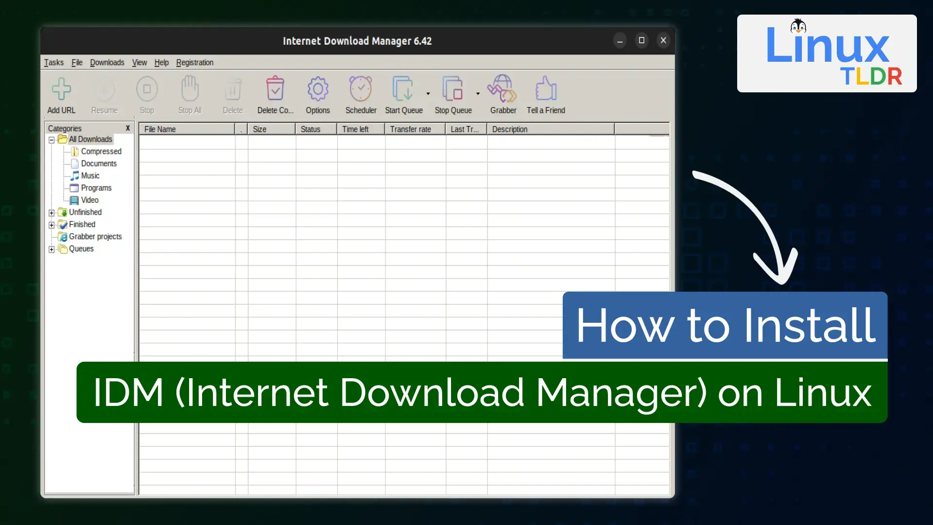Image resolution: width=933 pixels, height=525 pixels.
Task: Click the Compressed folder icon
Action: pos(75,152)
